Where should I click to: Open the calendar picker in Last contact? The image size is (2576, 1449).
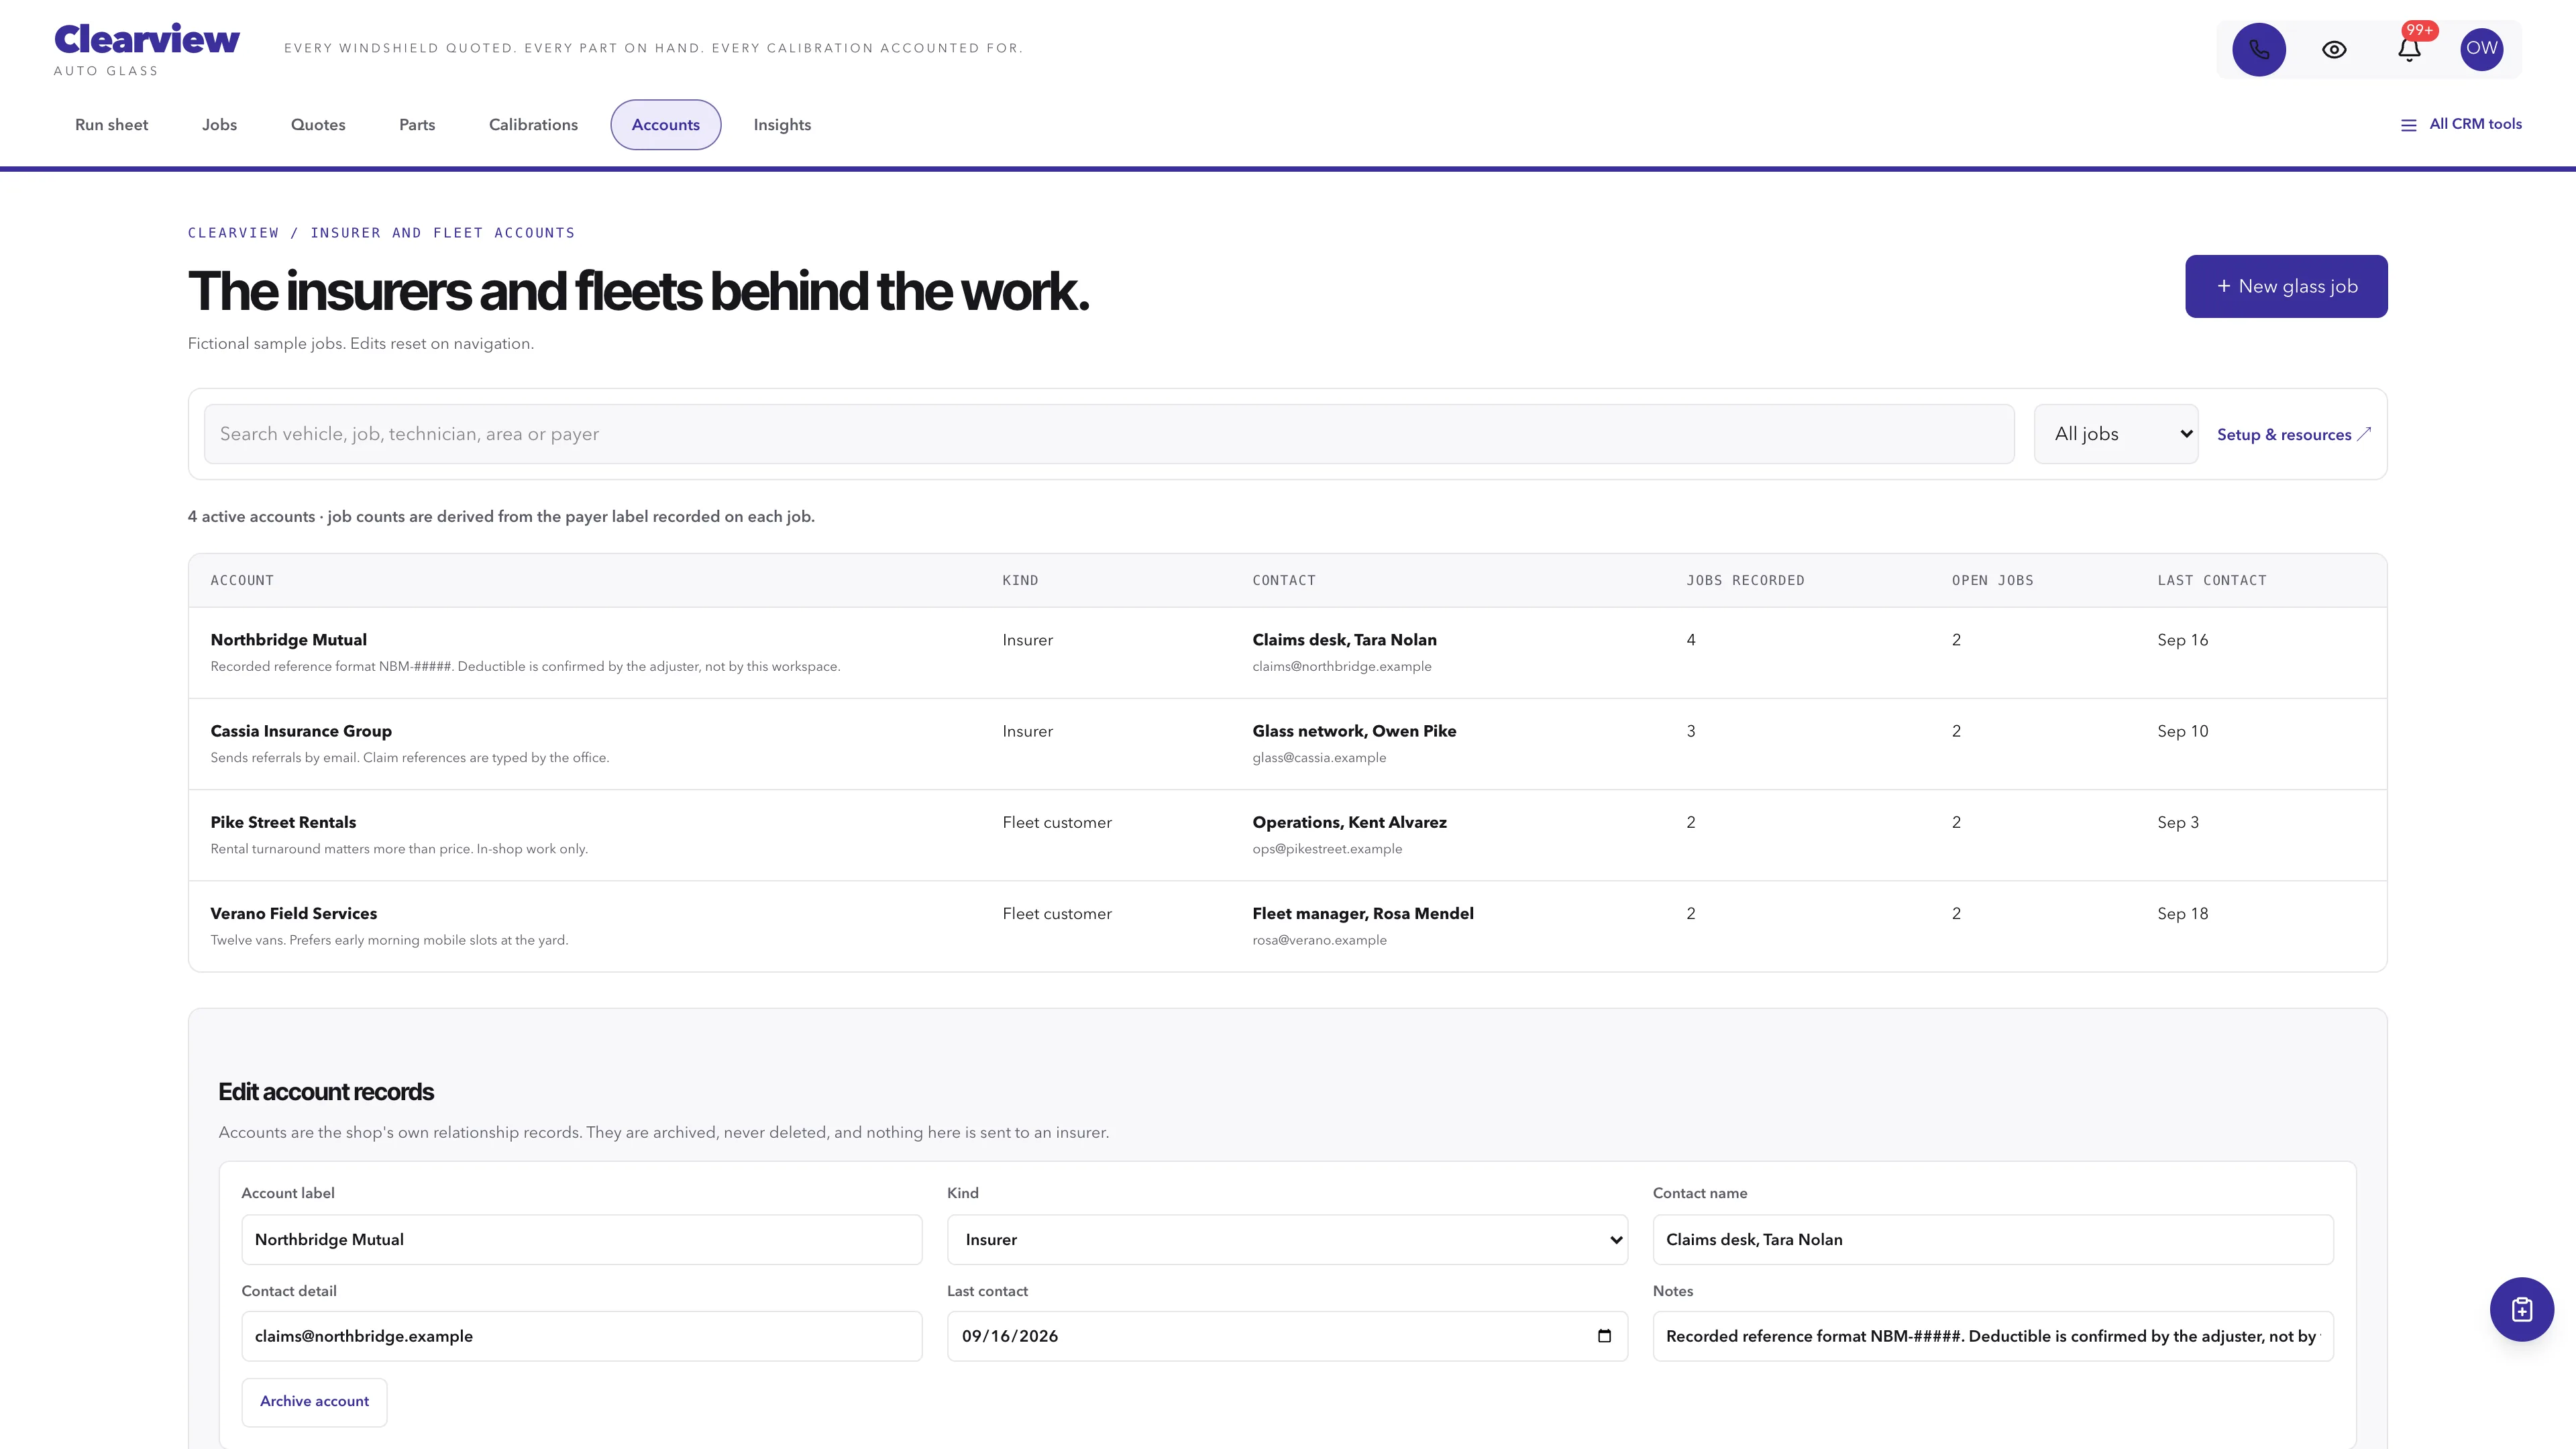pyautogui.click(x=1604, y=1336)
